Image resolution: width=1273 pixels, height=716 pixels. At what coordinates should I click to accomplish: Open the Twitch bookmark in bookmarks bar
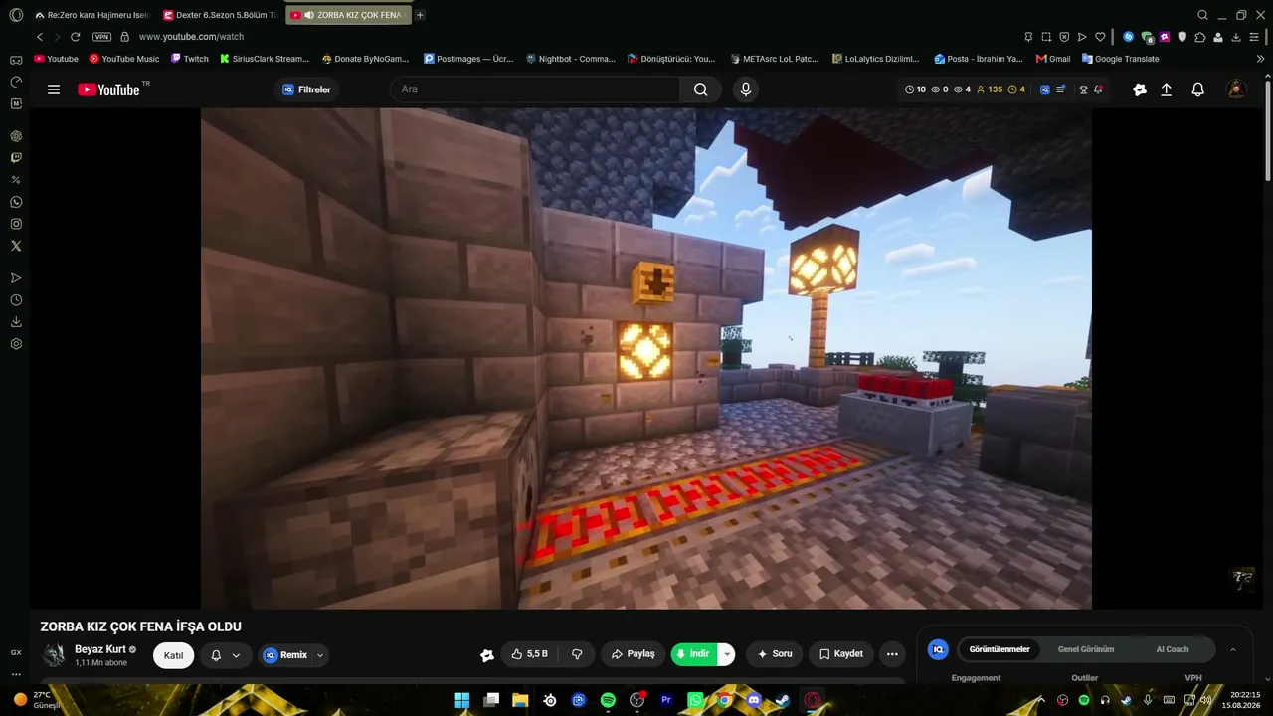point(190,59)
